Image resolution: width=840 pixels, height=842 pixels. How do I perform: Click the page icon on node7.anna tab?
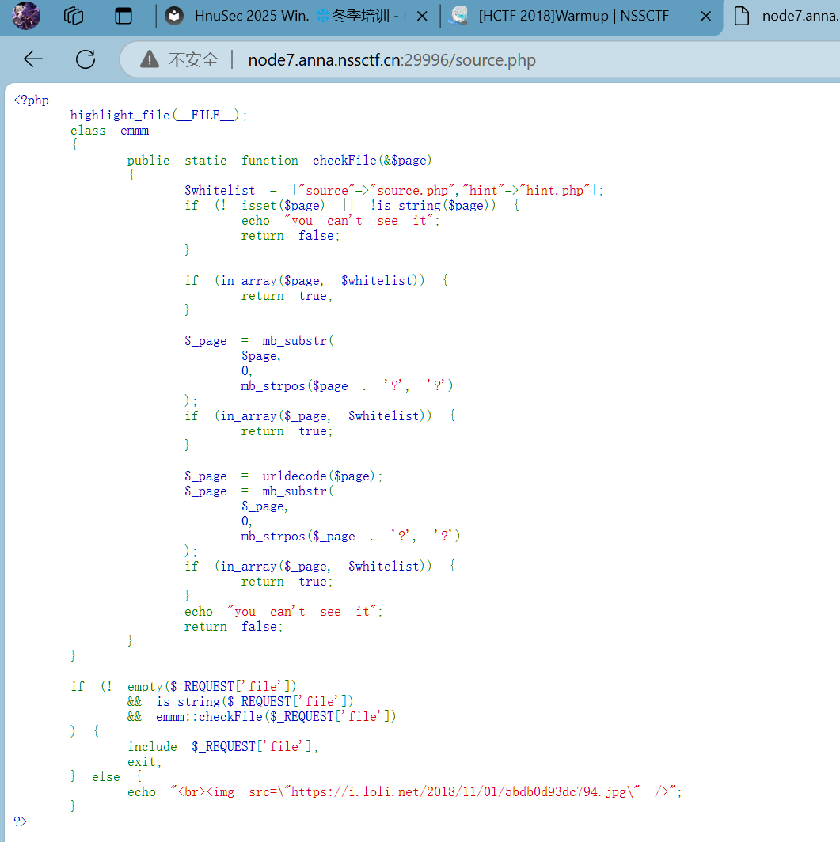(741, 16)
